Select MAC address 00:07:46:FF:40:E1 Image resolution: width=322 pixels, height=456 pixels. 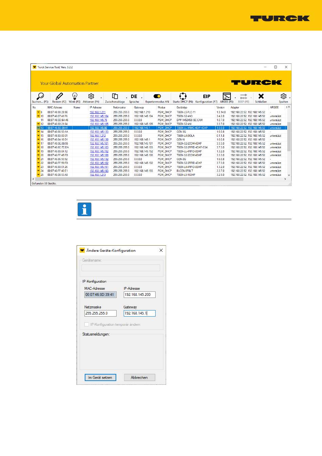pyautogui.click(x=58, y=171)
